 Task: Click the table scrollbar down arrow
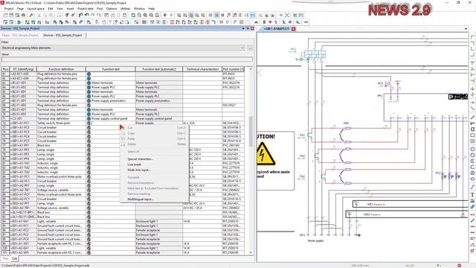pyautogui.click(x=251, y=252)
